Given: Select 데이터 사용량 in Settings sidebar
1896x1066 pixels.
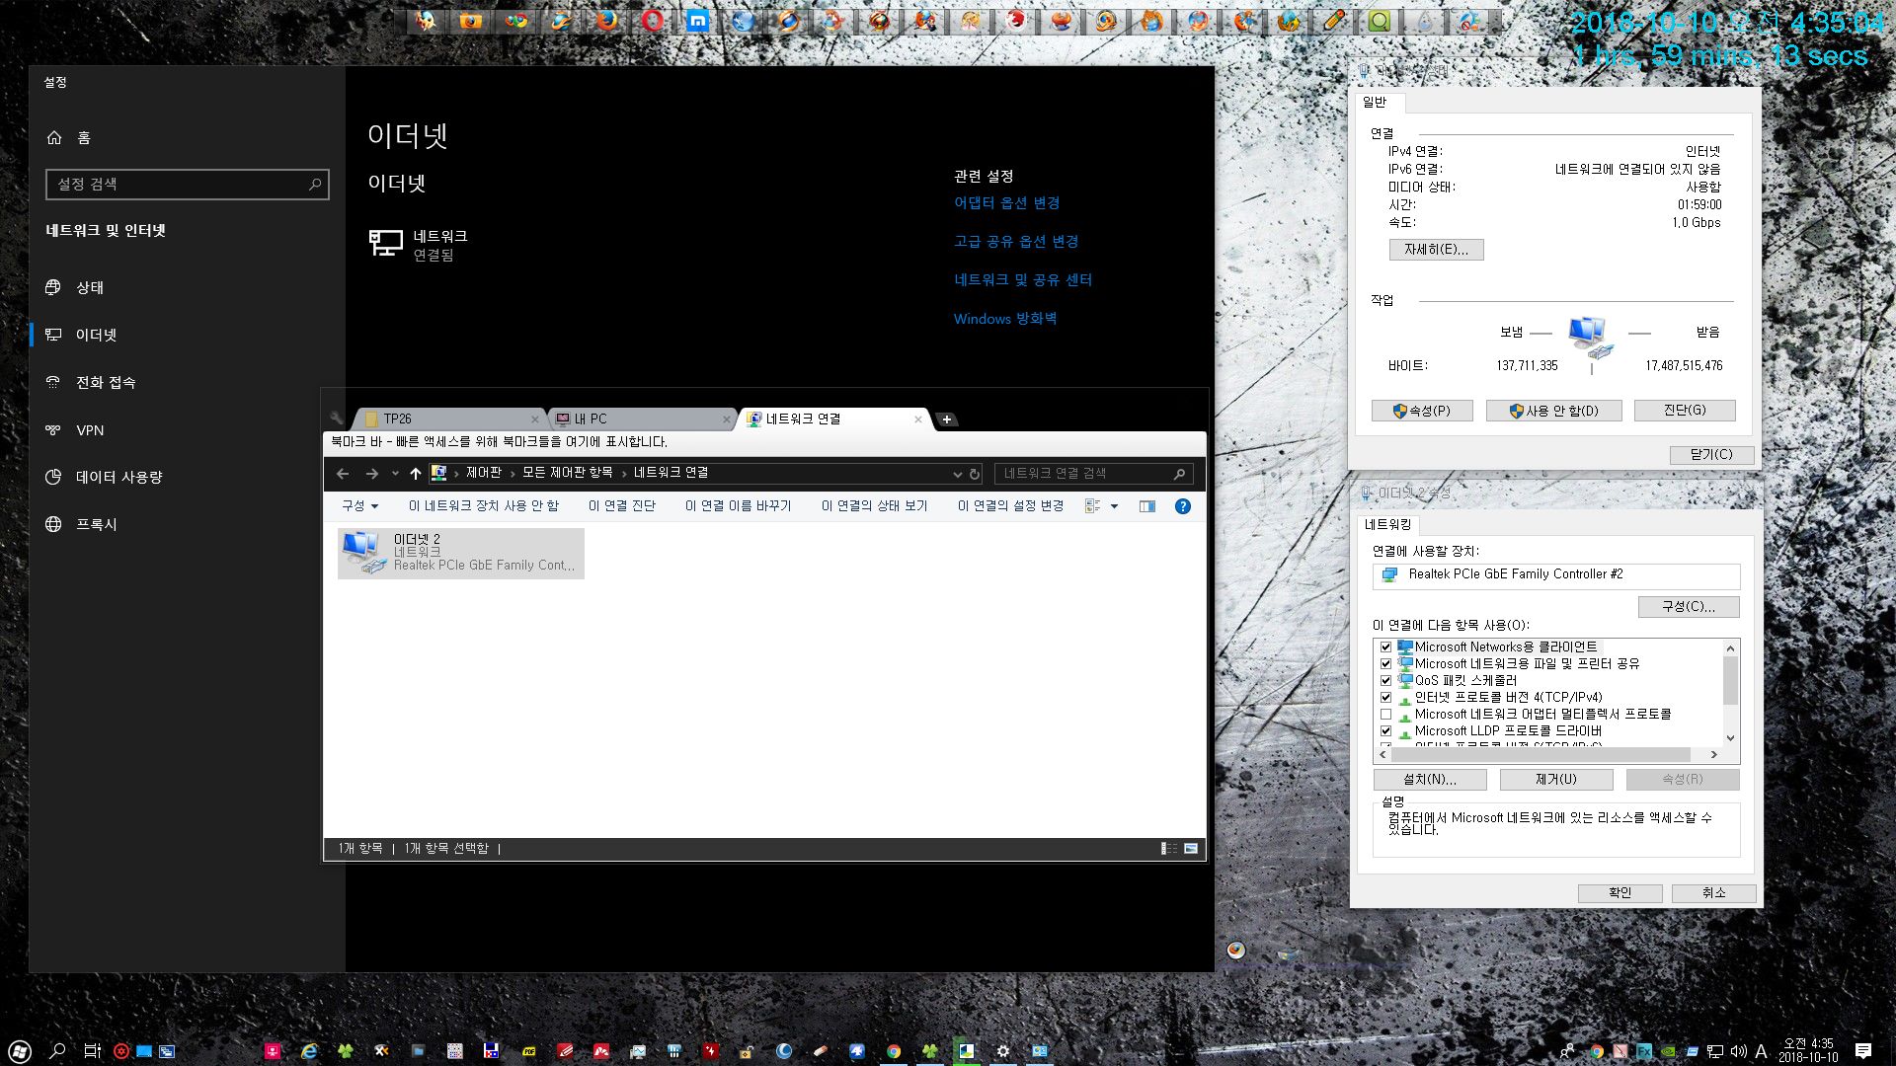Looking at the screenshot, I should [x=187, y=477].
